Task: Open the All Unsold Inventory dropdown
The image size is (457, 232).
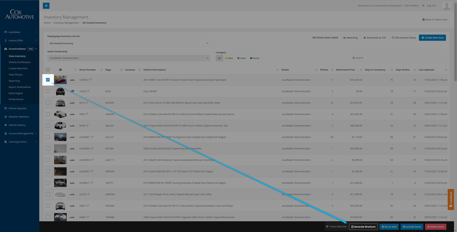Action: coord(128,44)
